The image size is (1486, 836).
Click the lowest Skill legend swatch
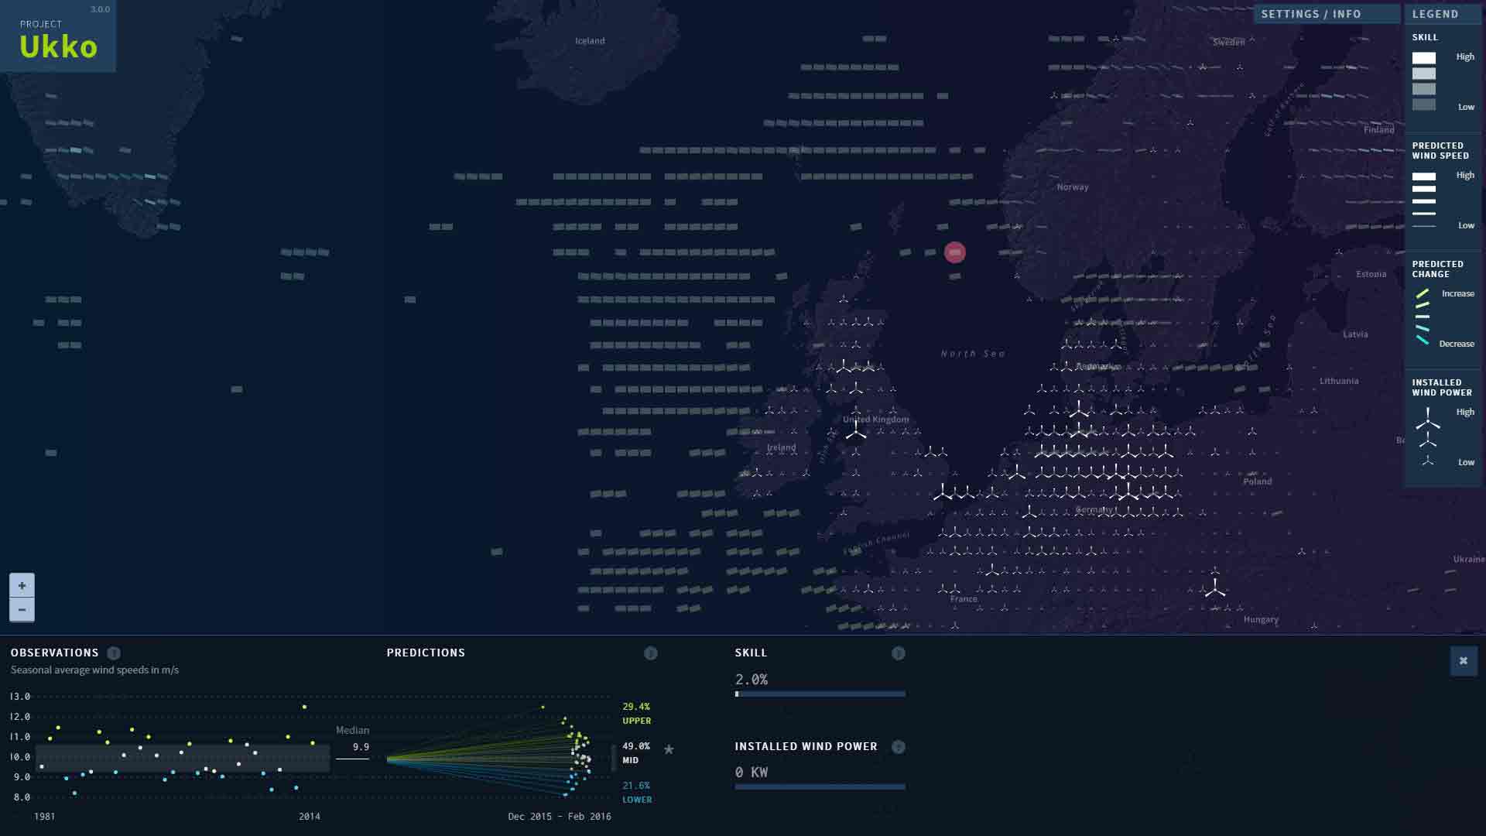1424,104
